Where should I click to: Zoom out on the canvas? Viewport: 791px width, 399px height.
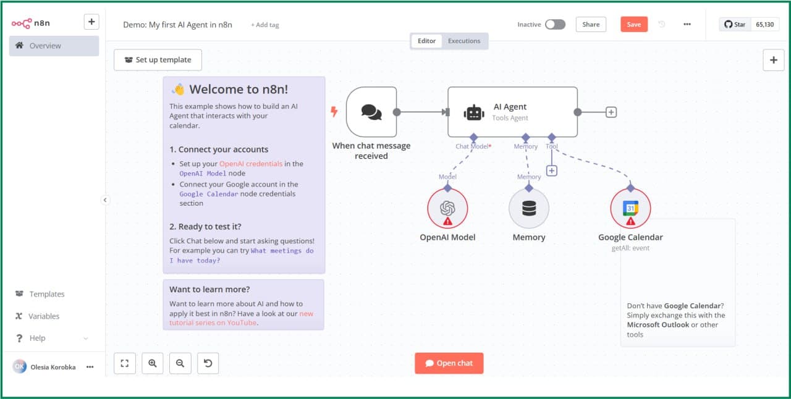(180, 363)
